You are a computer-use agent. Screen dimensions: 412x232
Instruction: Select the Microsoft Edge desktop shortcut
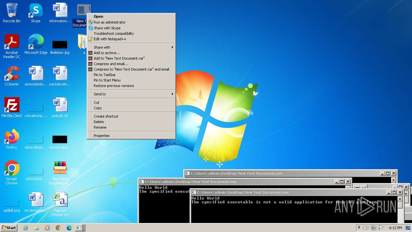click(36, 44)
